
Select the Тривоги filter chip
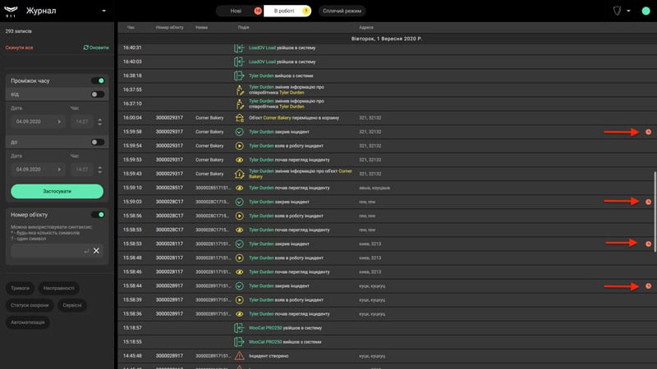coord(20,289)
